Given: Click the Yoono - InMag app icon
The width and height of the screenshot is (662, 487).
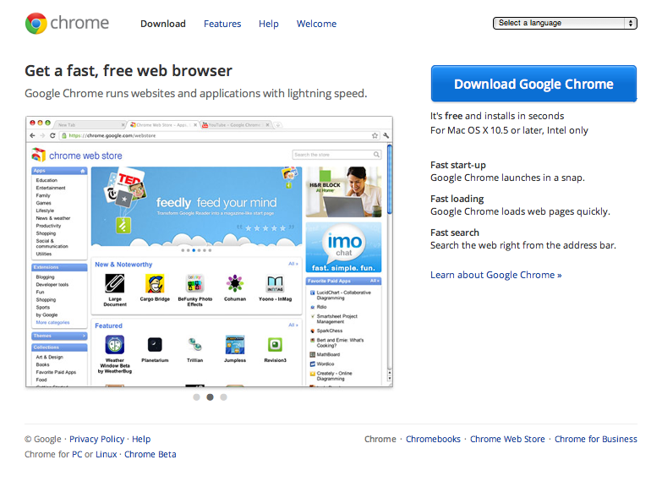Looking at the screenshot, I should tap(275, 283).
